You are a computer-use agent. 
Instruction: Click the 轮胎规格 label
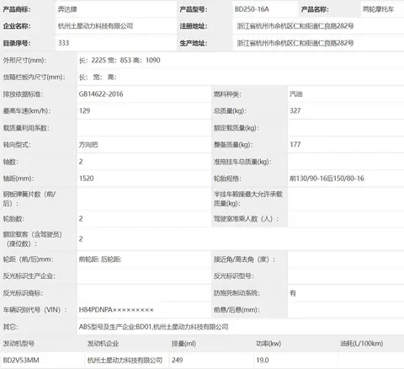227,179
